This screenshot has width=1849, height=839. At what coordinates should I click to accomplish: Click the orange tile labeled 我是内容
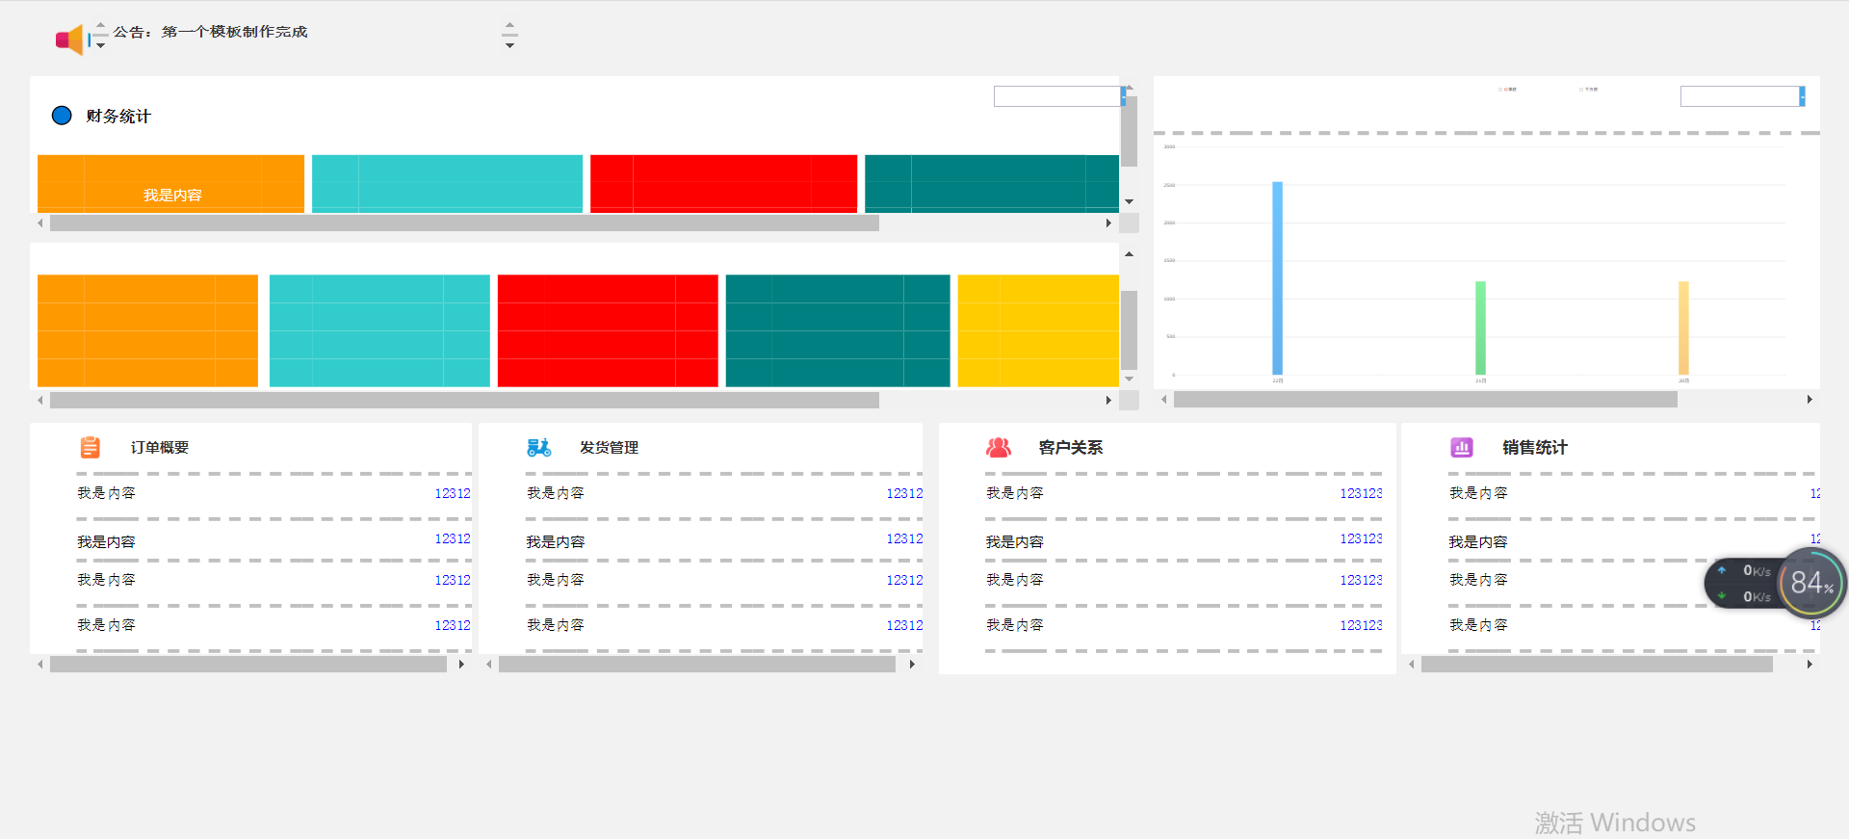click(x=170, y=184)
